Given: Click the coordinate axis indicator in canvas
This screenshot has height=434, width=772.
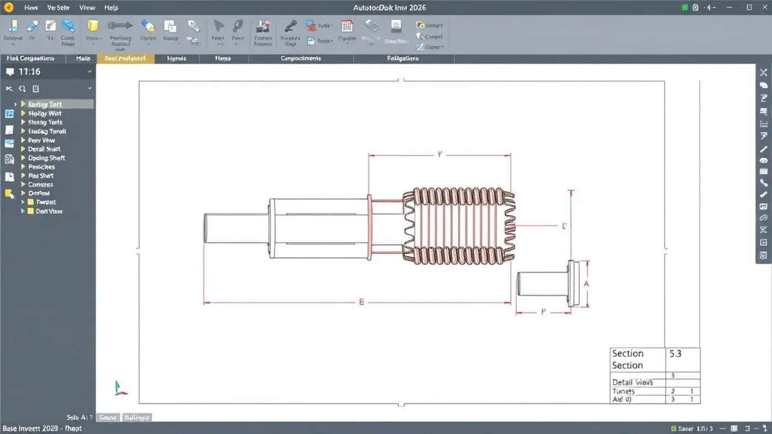Looking at the screenshot, I should (120, 388).
